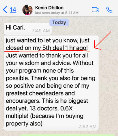This screenshot has width=118, height=136.
Task: Tap the 'Hi Carl,' message bubble
Action: click(28, 29)
